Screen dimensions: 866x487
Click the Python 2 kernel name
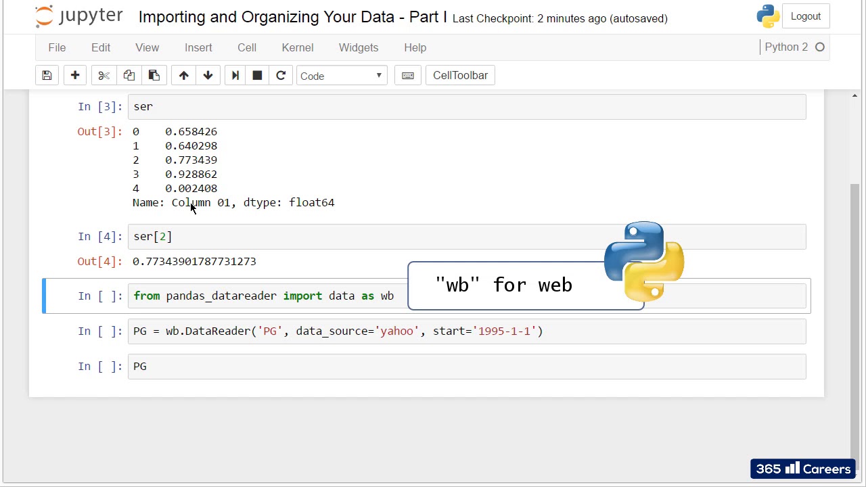(786, 47)
